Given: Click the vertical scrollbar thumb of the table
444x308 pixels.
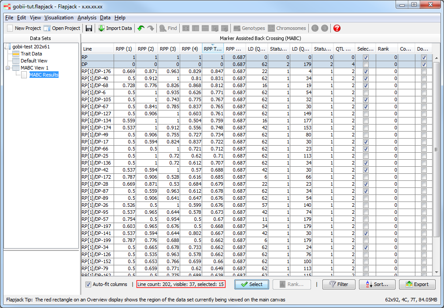Looking at the screenshot, I should click(x=437, y=150).
